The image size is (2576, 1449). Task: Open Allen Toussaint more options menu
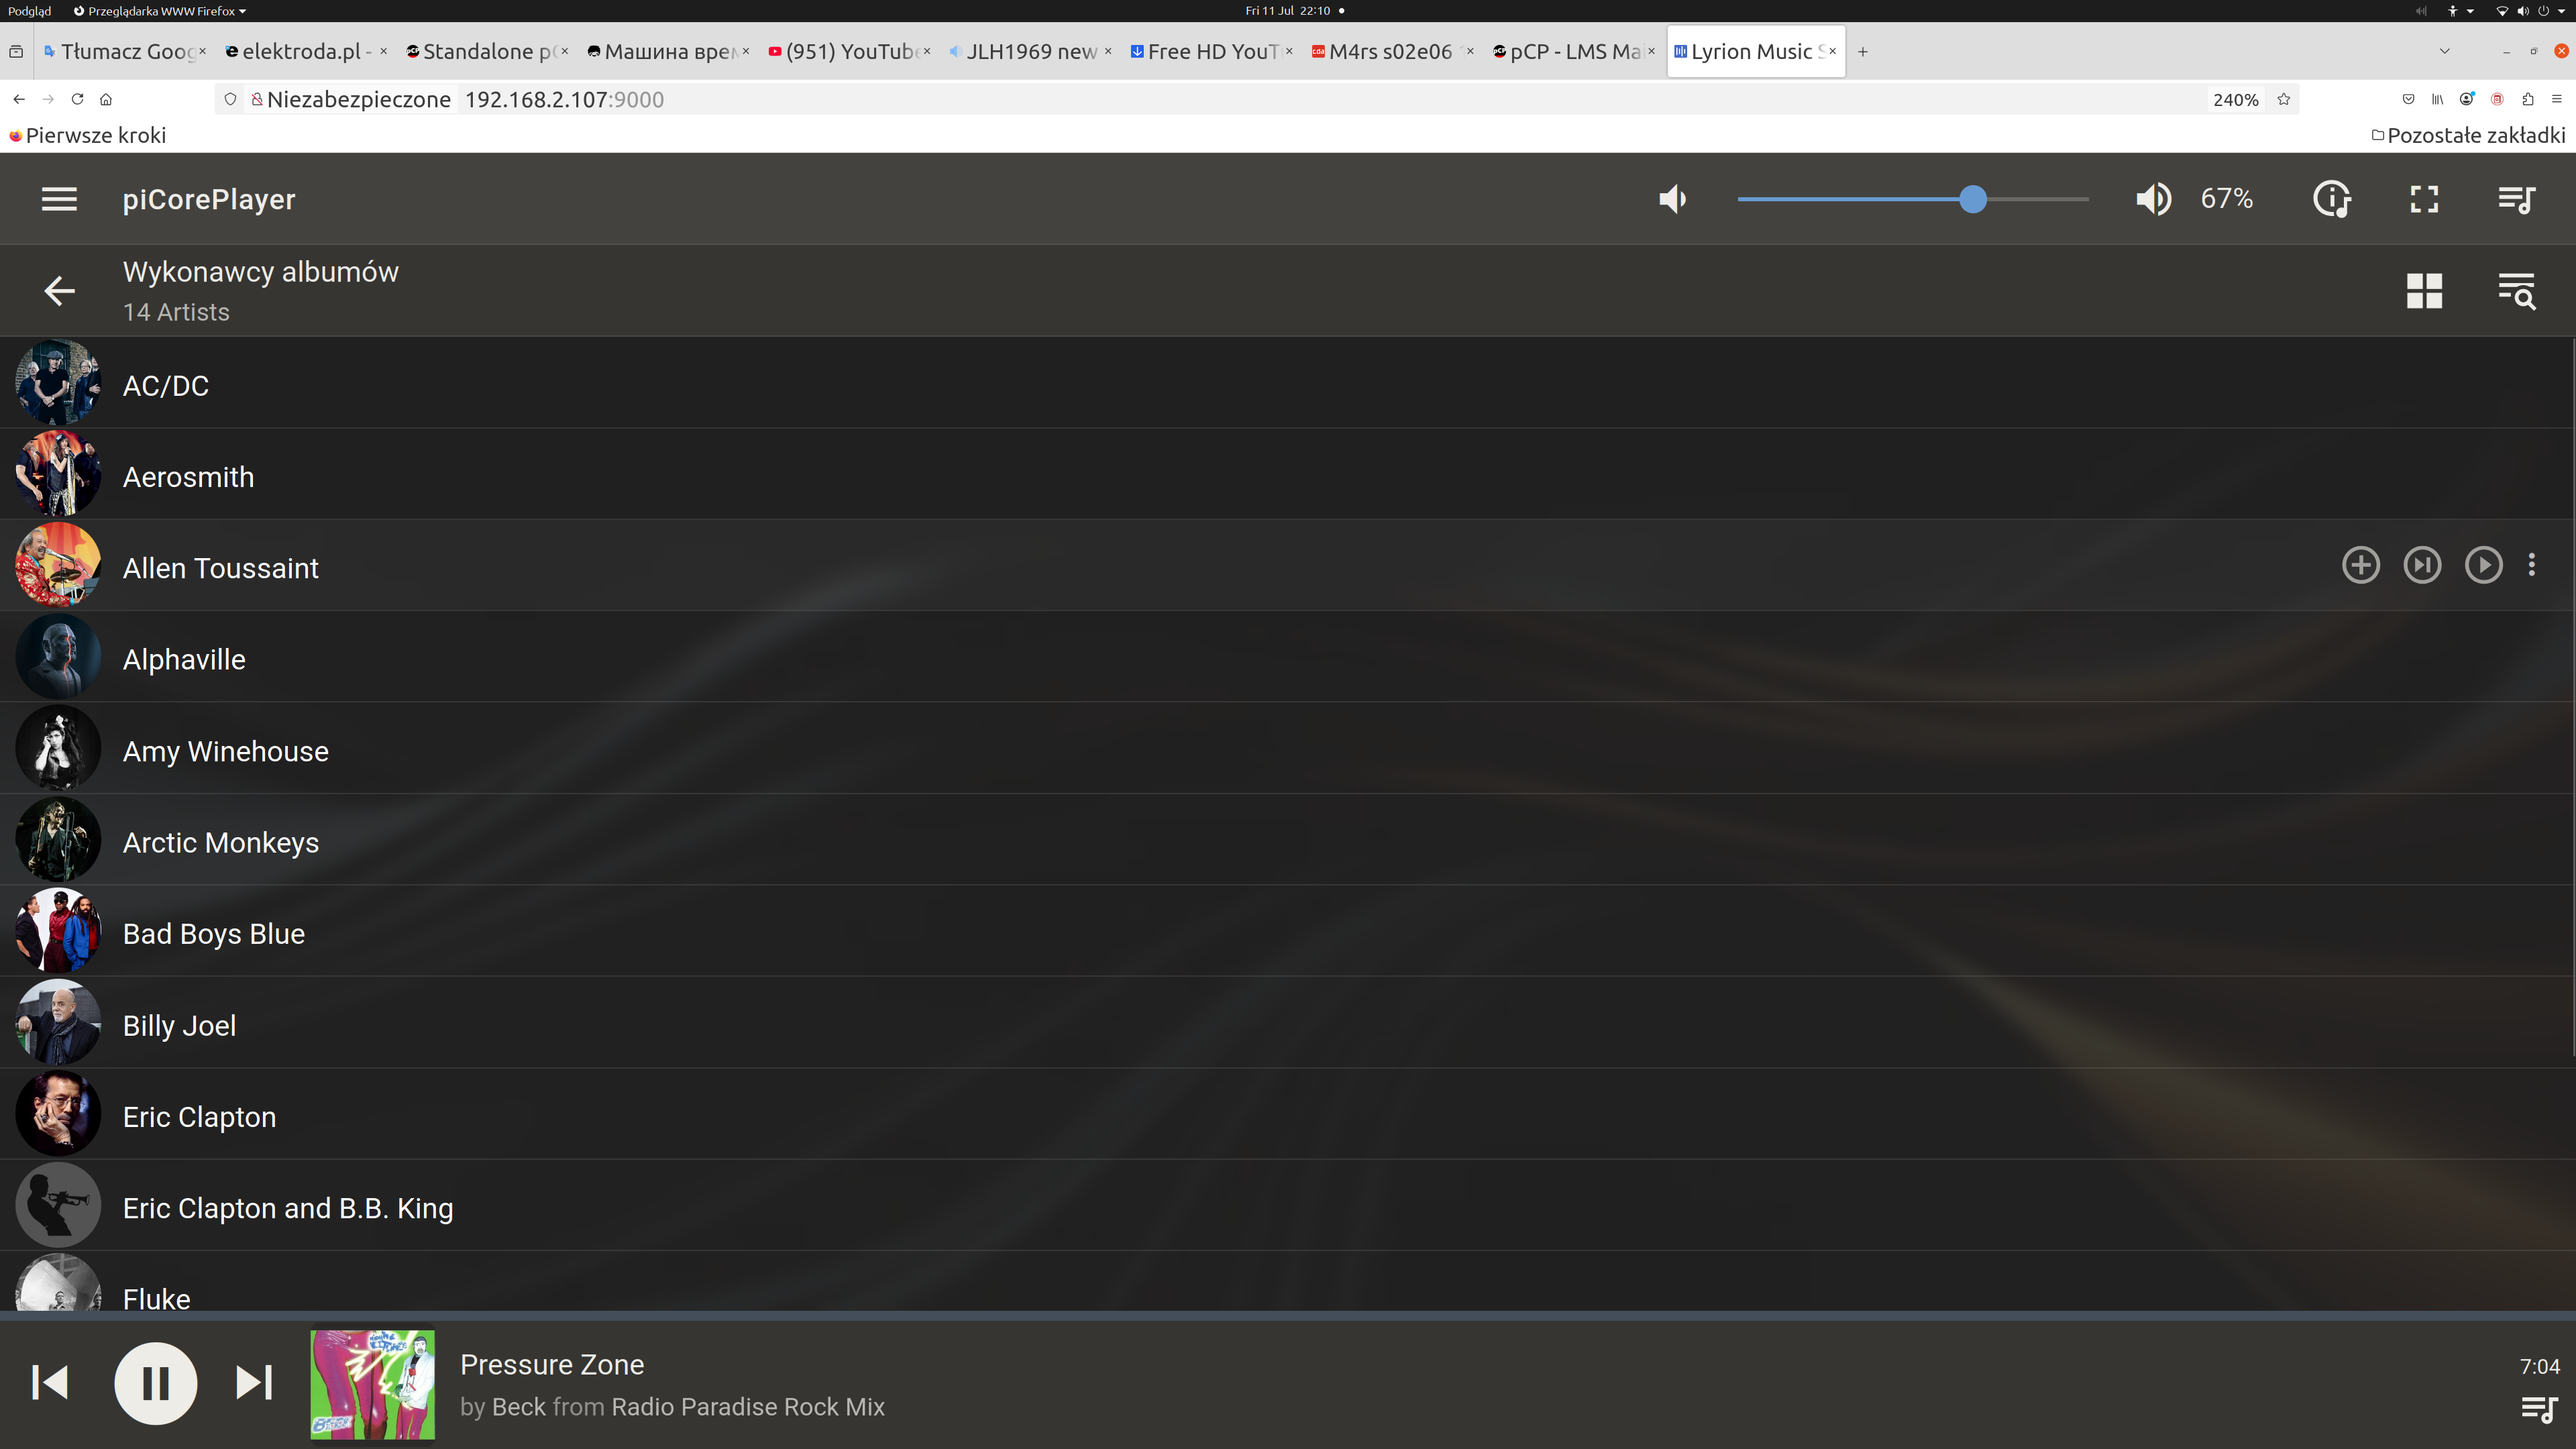click(2531, 565)
